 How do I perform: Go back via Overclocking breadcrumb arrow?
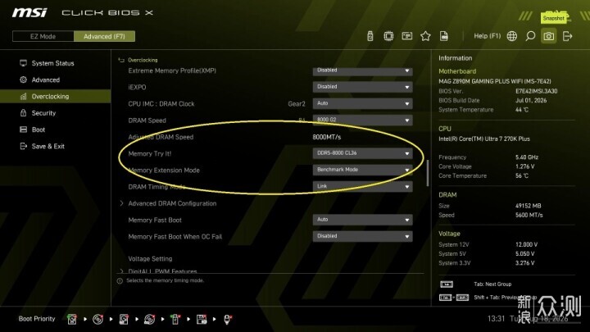click(121, 60)
